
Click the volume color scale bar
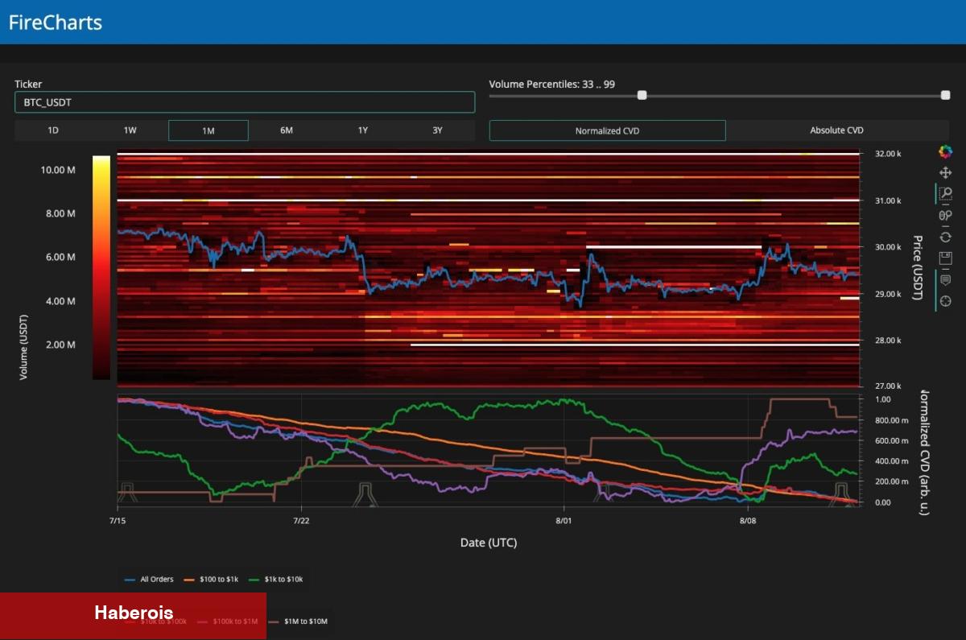101,266
